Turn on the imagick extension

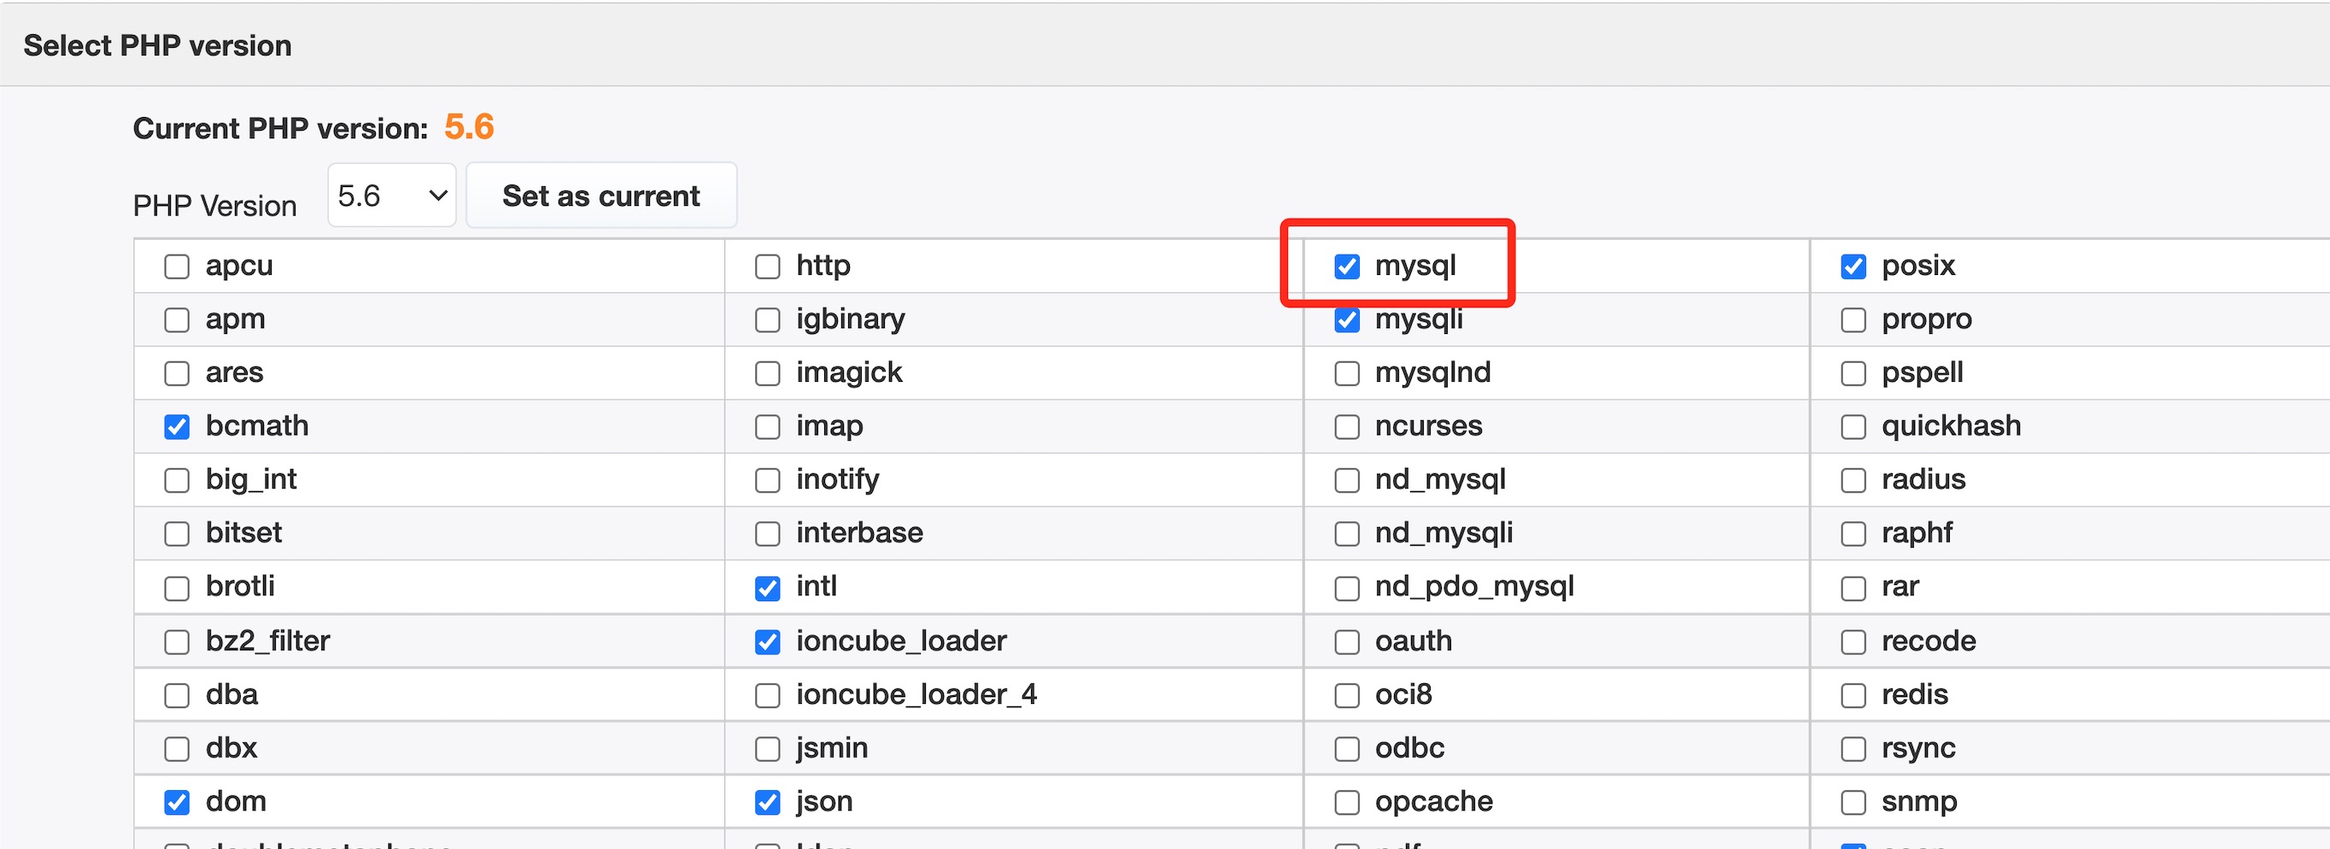(767, 373)
